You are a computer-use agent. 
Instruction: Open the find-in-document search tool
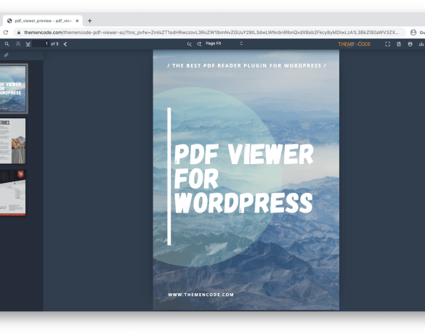click(x=7, y=44)
